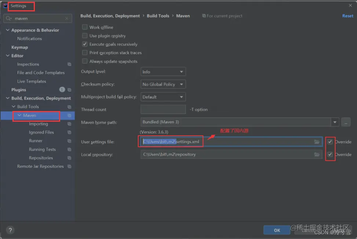Image resolution: width=357 pixels, height=239 pixels.
Task: Click the IntelliJ icon in title bar
Action: pos(6,6)
